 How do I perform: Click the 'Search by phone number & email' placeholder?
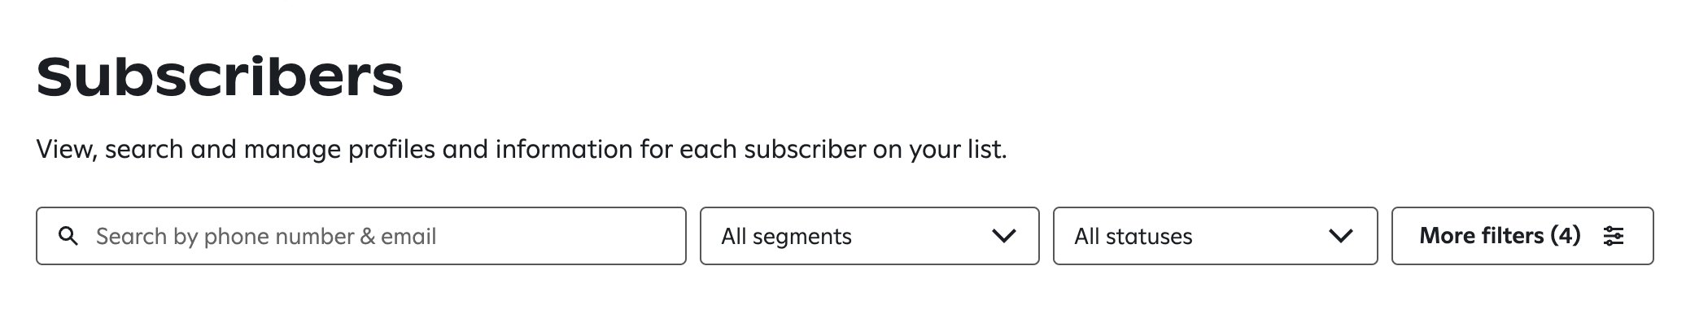point(266,237)
